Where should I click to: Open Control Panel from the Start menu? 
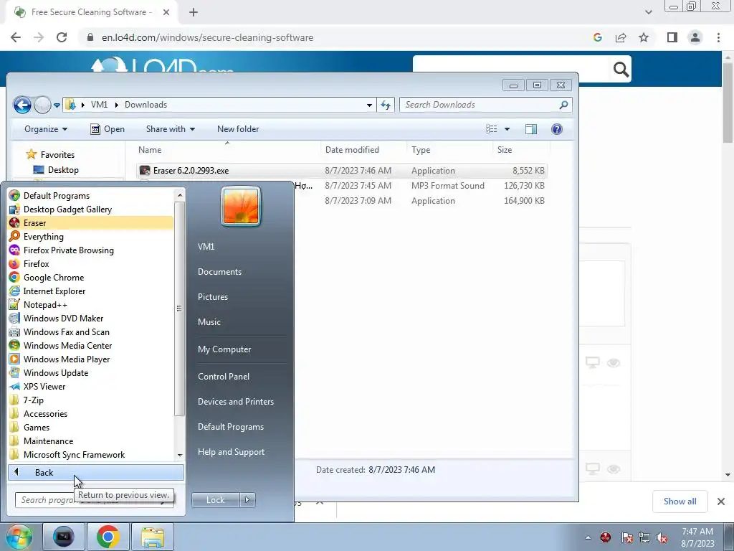[224, 376]
